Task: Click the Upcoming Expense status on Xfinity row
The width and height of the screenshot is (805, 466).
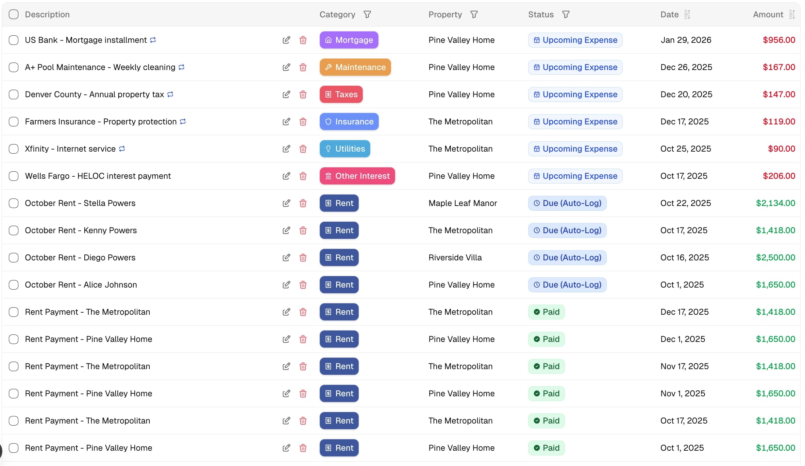Action: pyautogui.click(x=575, y=149)
